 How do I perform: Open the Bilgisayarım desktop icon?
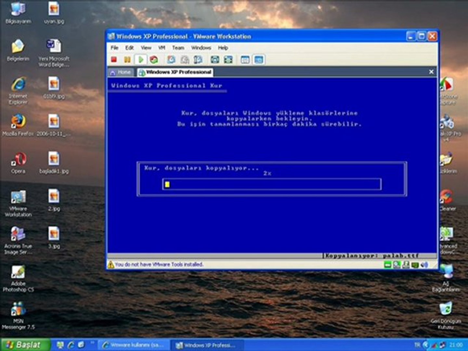[18, 13]
